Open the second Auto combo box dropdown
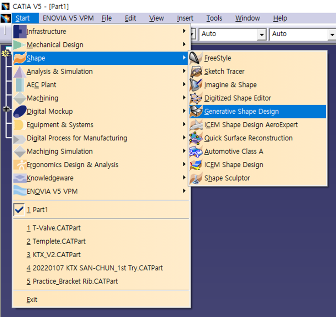Image resolution: width=336 pixels, height=317 pixels. click(332, 34)
